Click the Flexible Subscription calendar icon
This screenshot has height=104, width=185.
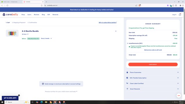(x=127, y=78)
